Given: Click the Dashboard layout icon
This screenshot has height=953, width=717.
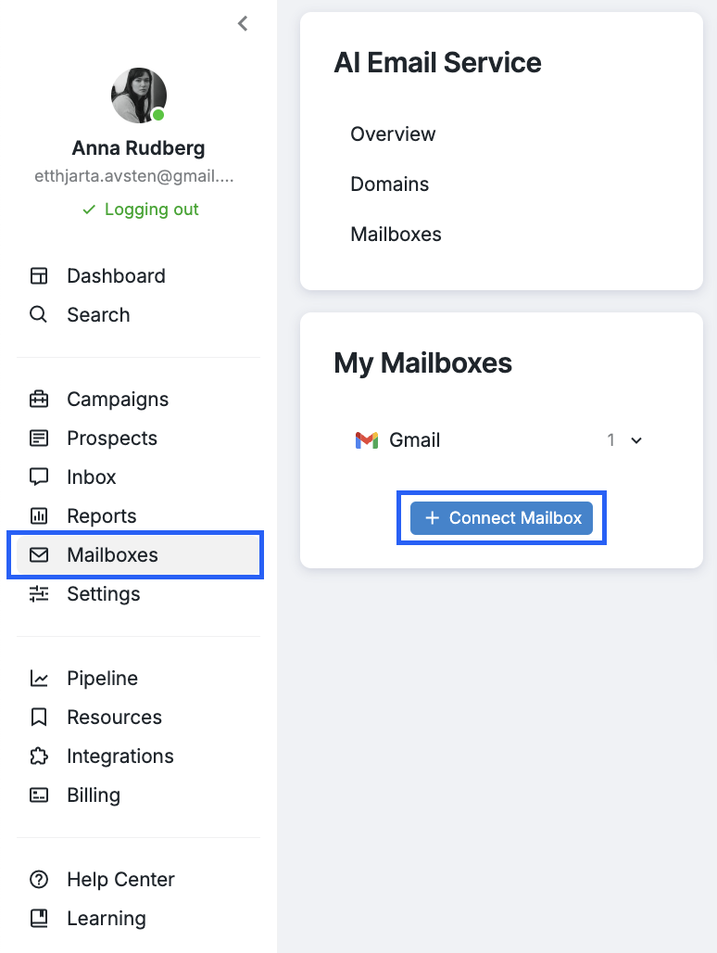Looking at the screenshot, I should click(39, 276).
